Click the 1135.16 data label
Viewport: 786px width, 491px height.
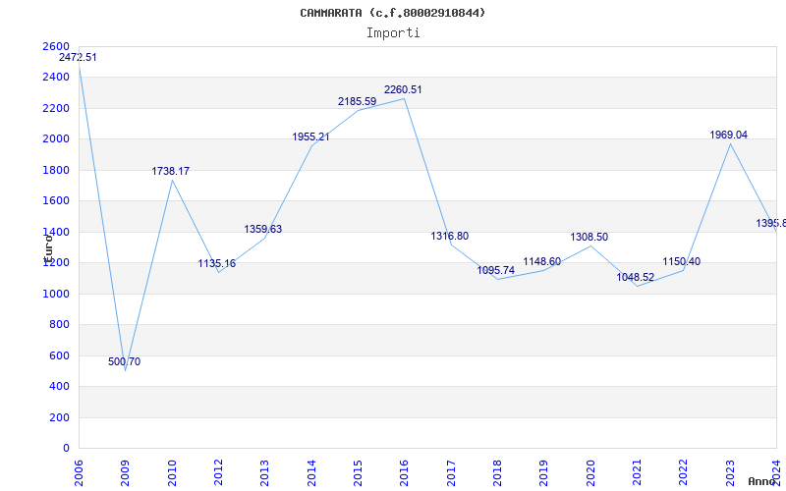coord(216,263)
